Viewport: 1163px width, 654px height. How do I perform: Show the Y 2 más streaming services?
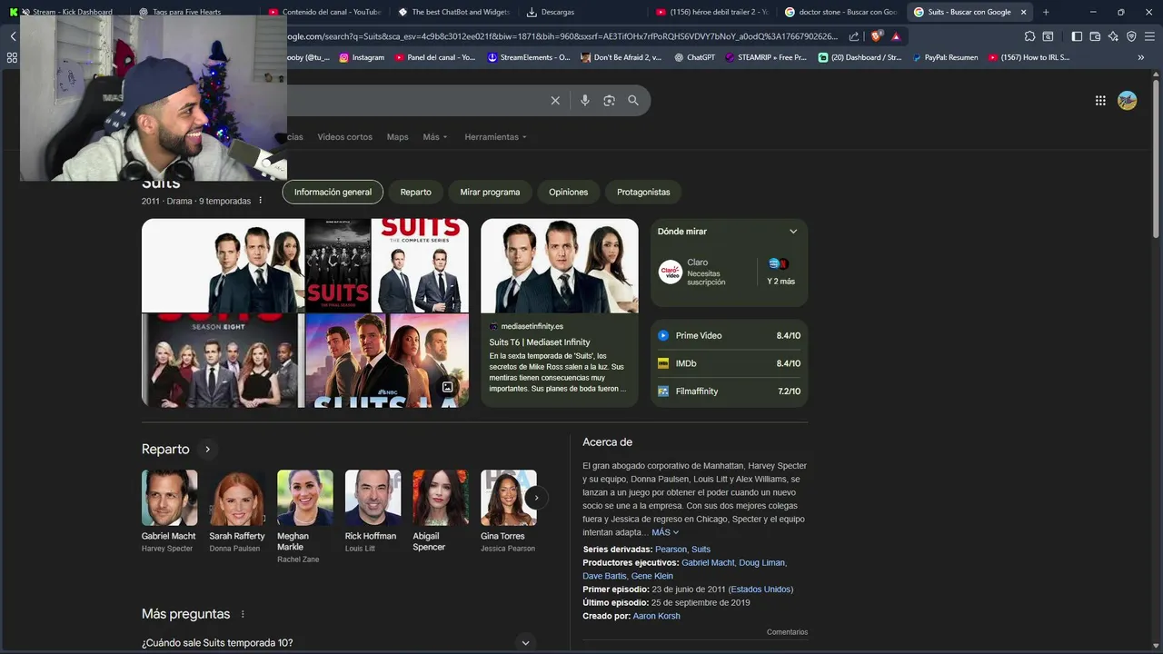pos(780,272)
